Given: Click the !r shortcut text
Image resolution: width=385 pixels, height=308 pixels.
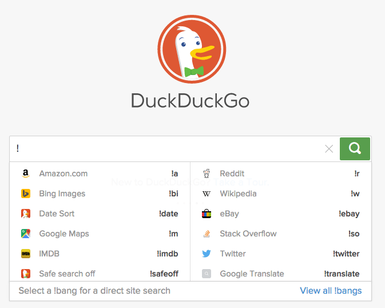Looking at the screenshot, I should click(357, 173).
